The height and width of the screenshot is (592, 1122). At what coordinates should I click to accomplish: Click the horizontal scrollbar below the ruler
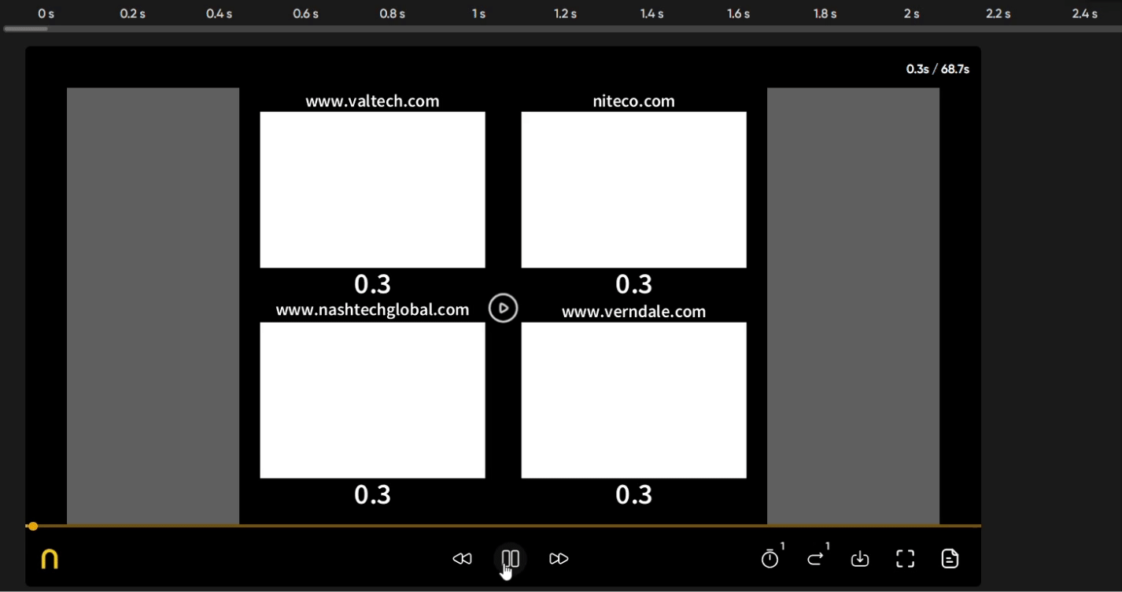coord(25,28)
